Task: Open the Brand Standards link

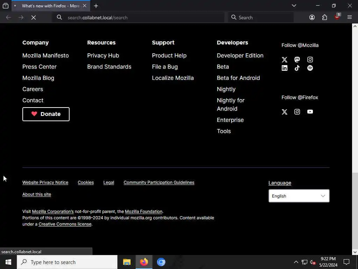Action: [109, 67]
